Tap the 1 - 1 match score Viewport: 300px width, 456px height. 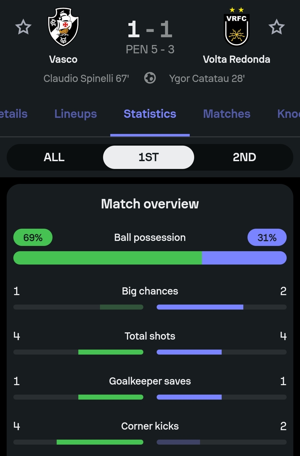(x=150, y=29)
